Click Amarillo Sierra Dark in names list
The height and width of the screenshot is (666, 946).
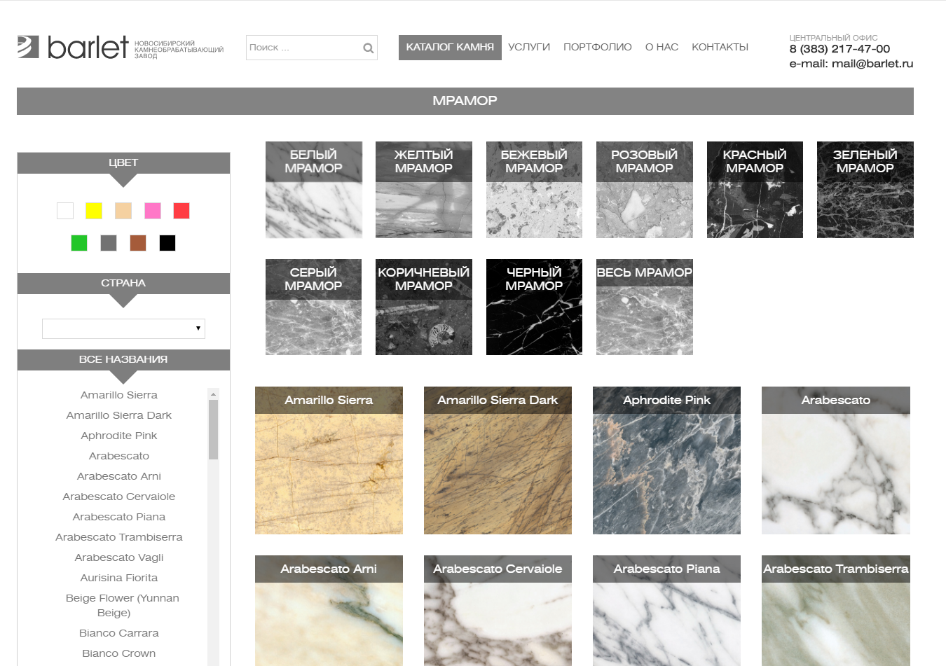119,415
